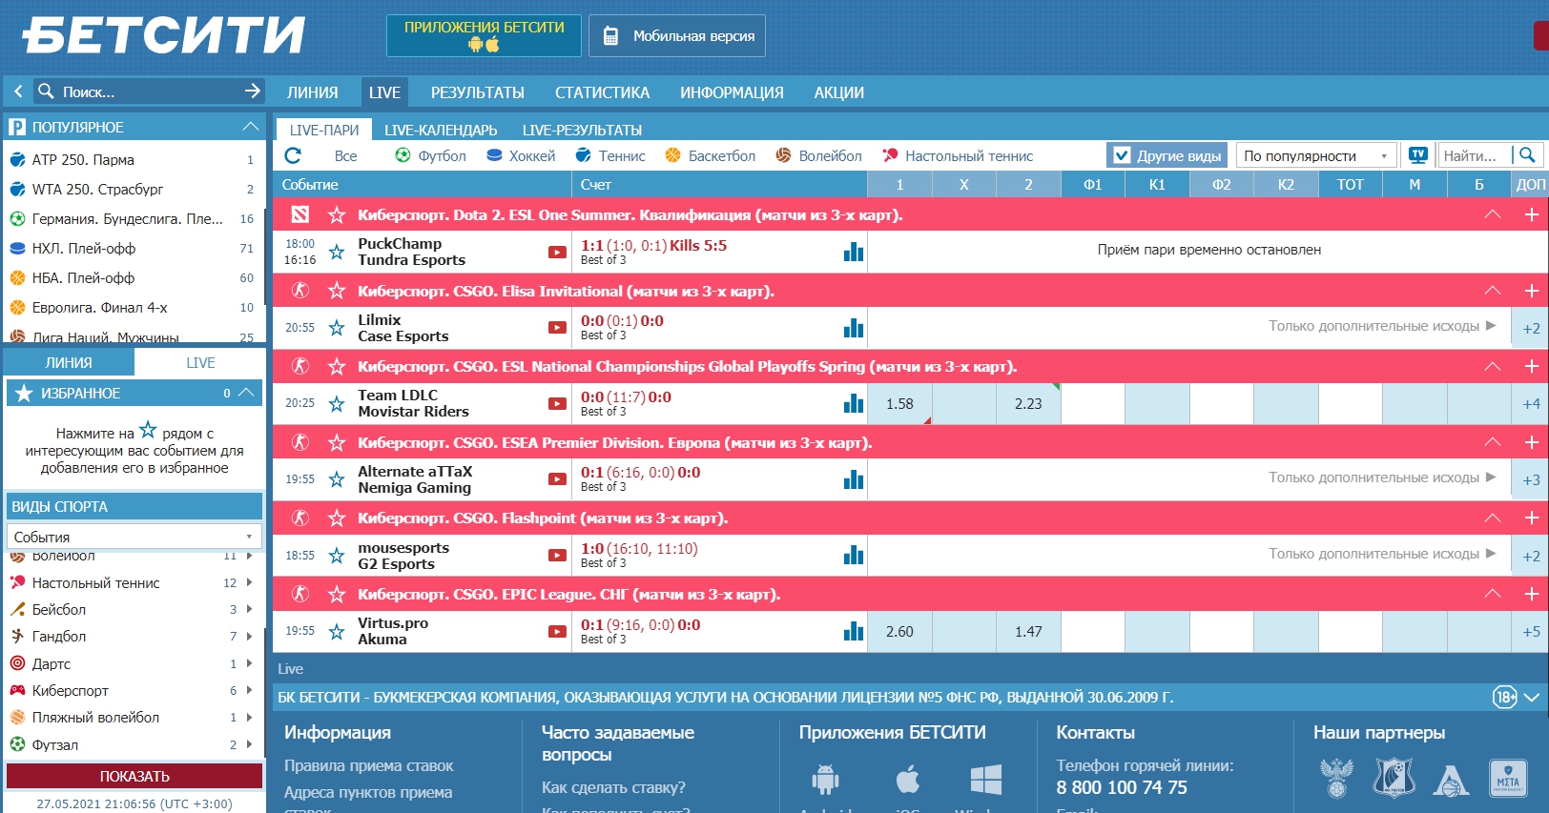The width and height of the screenshot is (1549, 813).
Task: Star the CSGO Flashpoint league as favorite
Action: coord(337,518)
